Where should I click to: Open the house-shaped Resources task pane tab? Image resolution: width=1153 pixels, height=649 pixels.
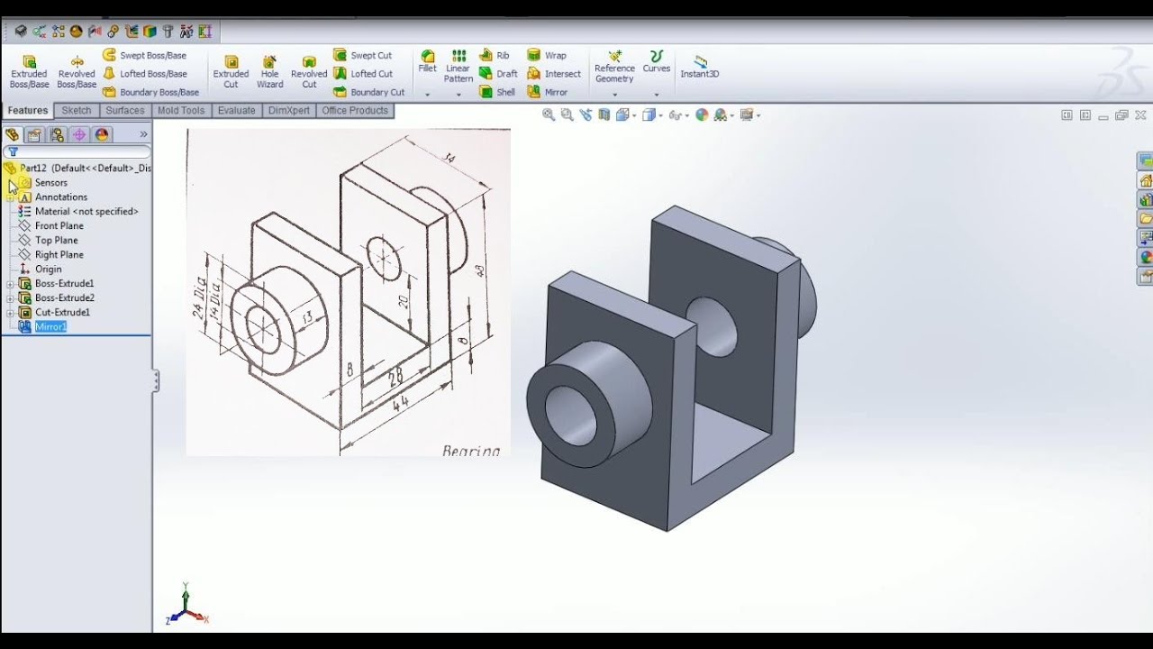(x=1146, y=180)
